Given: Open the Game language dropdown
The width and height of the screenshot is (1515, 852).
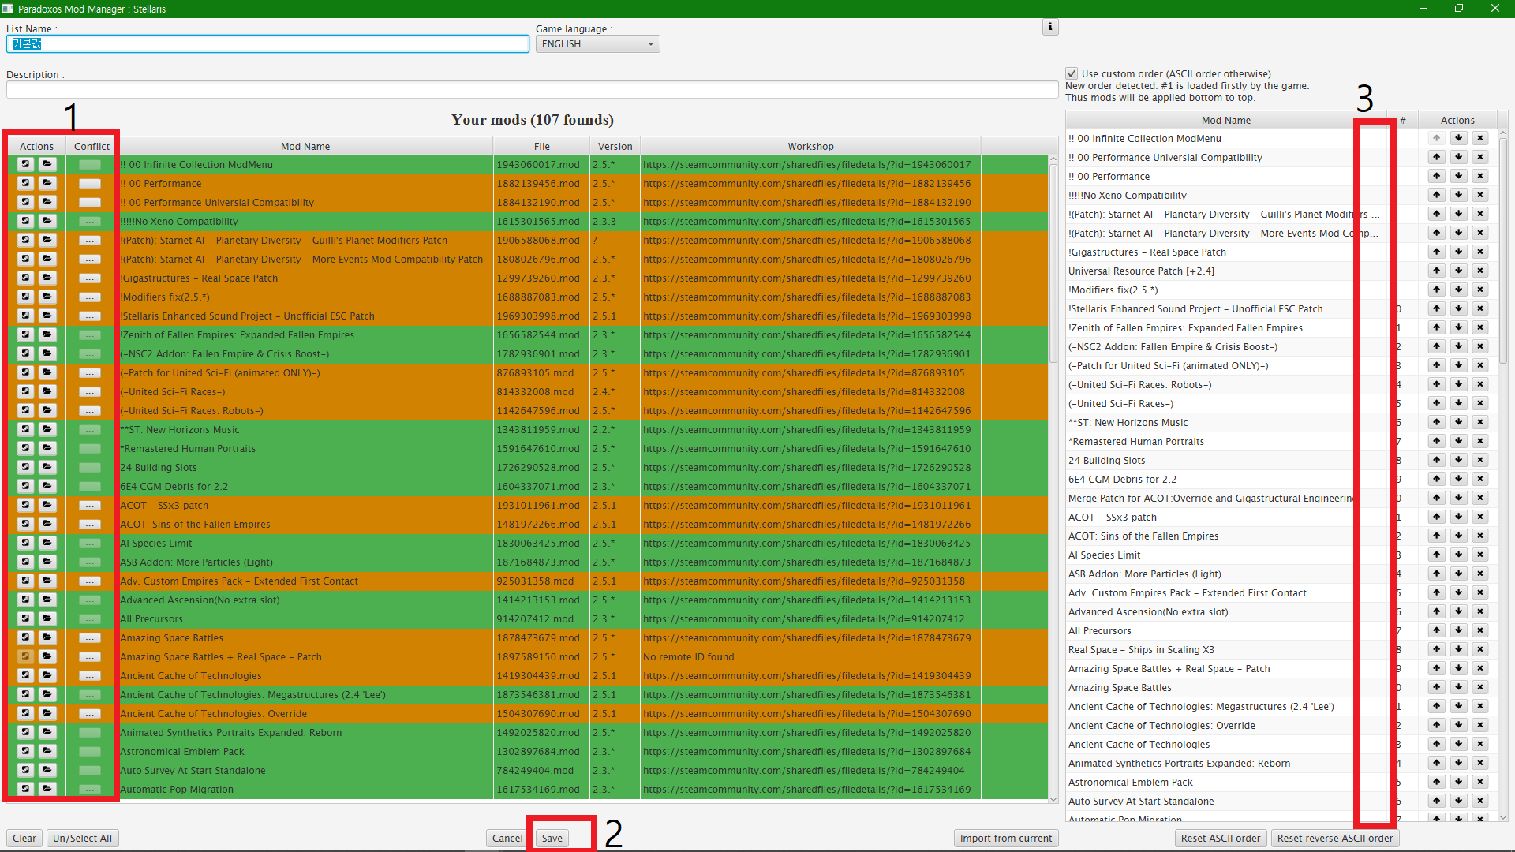Looking at the screenshot, I should pyautogui.click(x=650, y=43).
